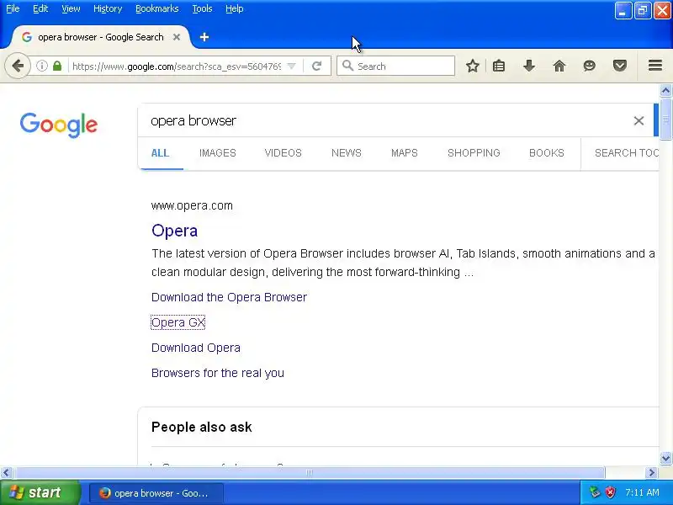The height and width of the screenshot is (505, 673).
Task: Open the File menu
Action: click(13, 8)
